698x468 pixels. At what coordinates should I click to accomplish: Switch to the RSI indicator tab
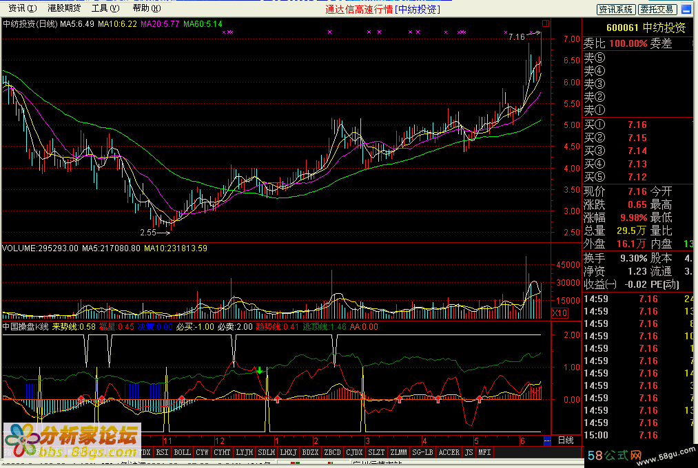[x=162, y=452]
